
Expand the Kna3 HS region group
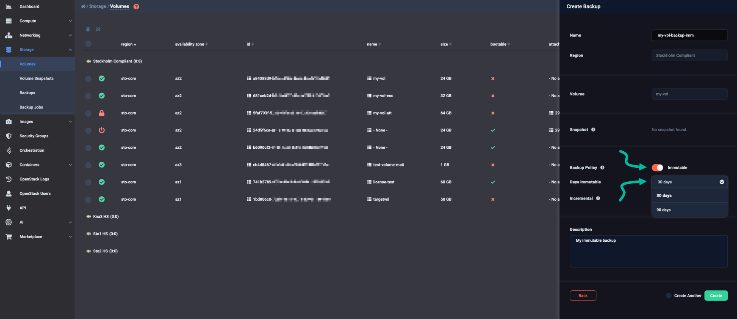click(103, 217)
